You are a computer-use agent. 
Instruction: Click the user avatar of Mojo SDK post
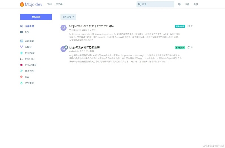(x=63, y=28)
